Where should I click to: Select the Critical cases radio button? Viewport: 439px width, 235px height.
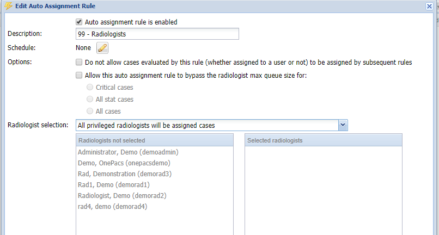[x=89, y=87]
